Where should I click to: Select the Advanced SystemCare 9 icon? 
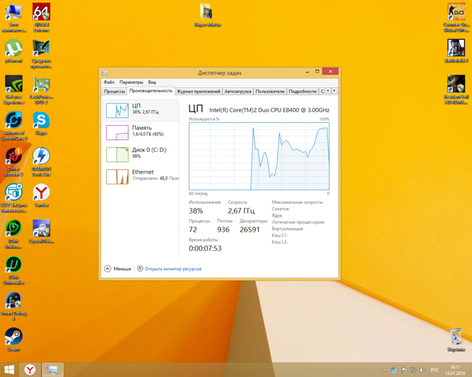(14, 126)
